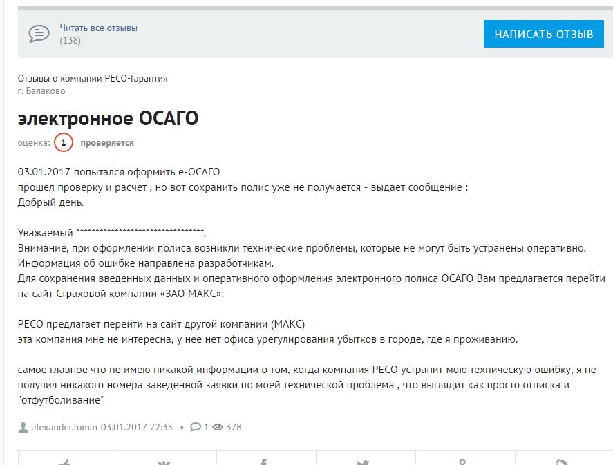Click the "г. Балаково" city text
This screenshot has height=465, width=613.
pos(41,91)
